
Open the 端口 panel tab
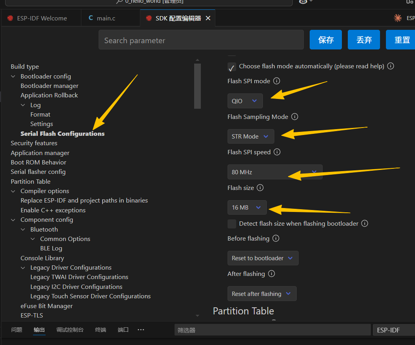tap(123, 330)
